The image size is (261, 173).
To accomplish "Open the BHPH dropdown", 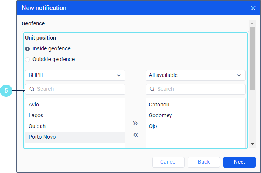I will 75,75.
